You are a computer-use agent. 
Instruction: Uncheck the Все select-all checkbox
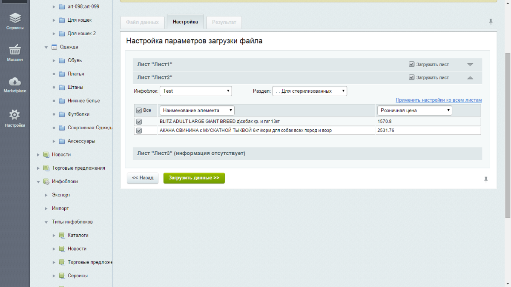click(x=139, y=111)
